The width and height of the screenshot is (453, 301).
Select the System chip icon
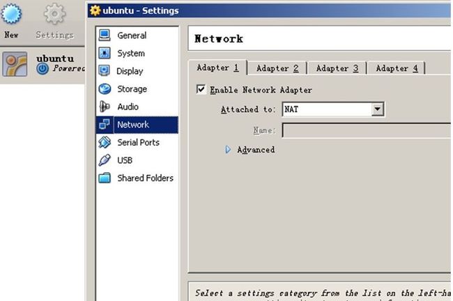105,53
